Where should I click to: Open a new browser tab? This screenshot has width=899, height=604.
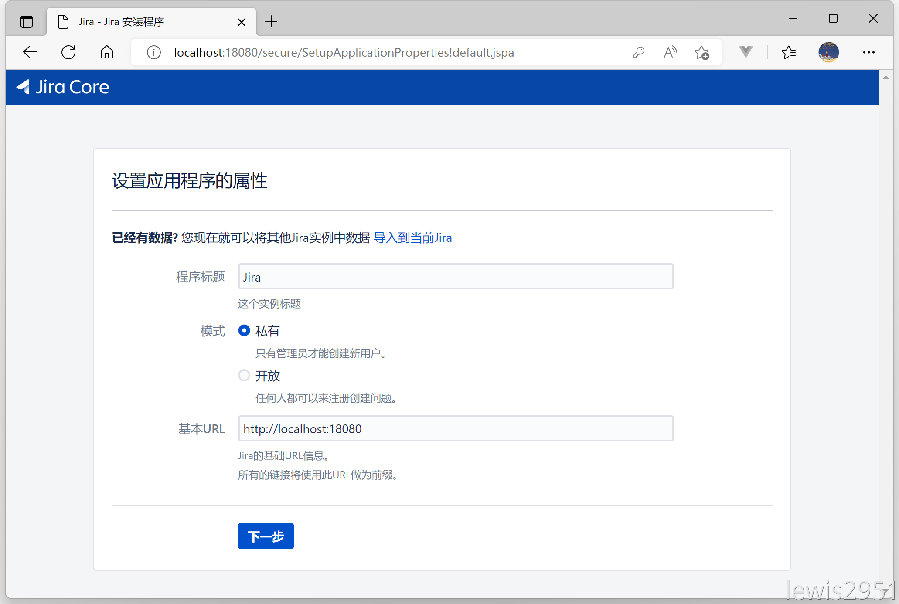point(271,21)
